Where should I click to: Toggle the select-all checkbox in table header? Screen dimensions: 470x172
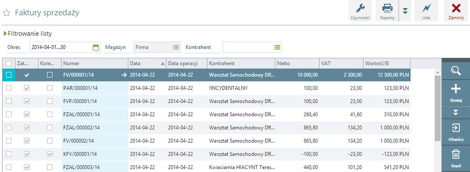9,63
